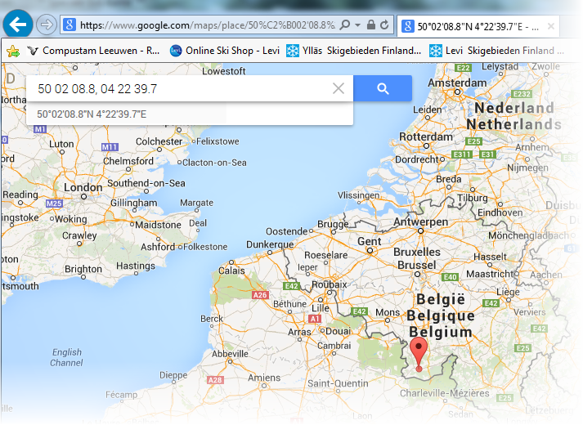Click the Colchester label on map
Viewport: 583px width, 425px height.
159,141
